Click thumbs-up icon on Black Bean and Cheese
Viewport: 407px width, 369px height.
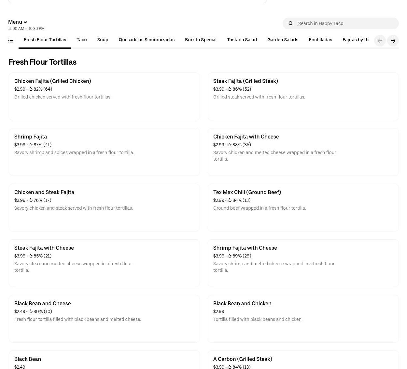[x=31, y=311]
